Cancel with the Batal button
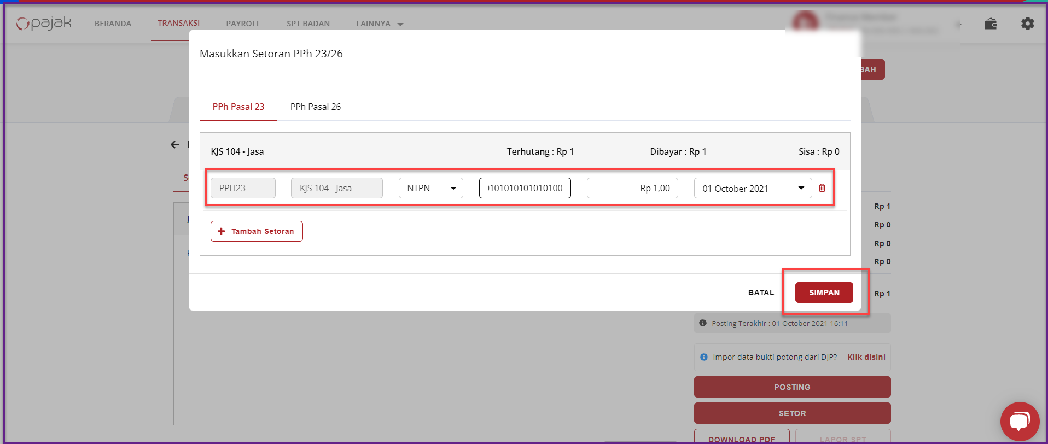 (761, 293)
